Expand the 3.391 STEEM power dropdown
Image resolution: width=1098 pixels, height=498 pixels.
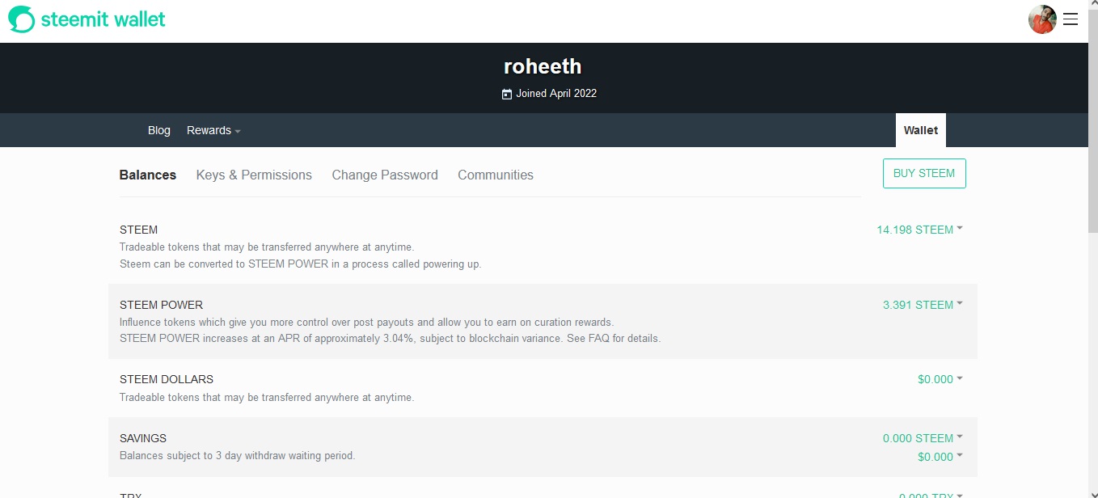pos(923,305)
